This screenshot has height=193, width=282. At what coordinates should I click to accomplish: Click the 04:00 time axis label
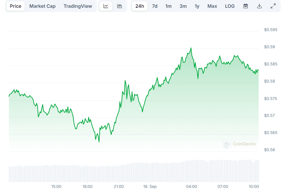(x=192, y=187)
